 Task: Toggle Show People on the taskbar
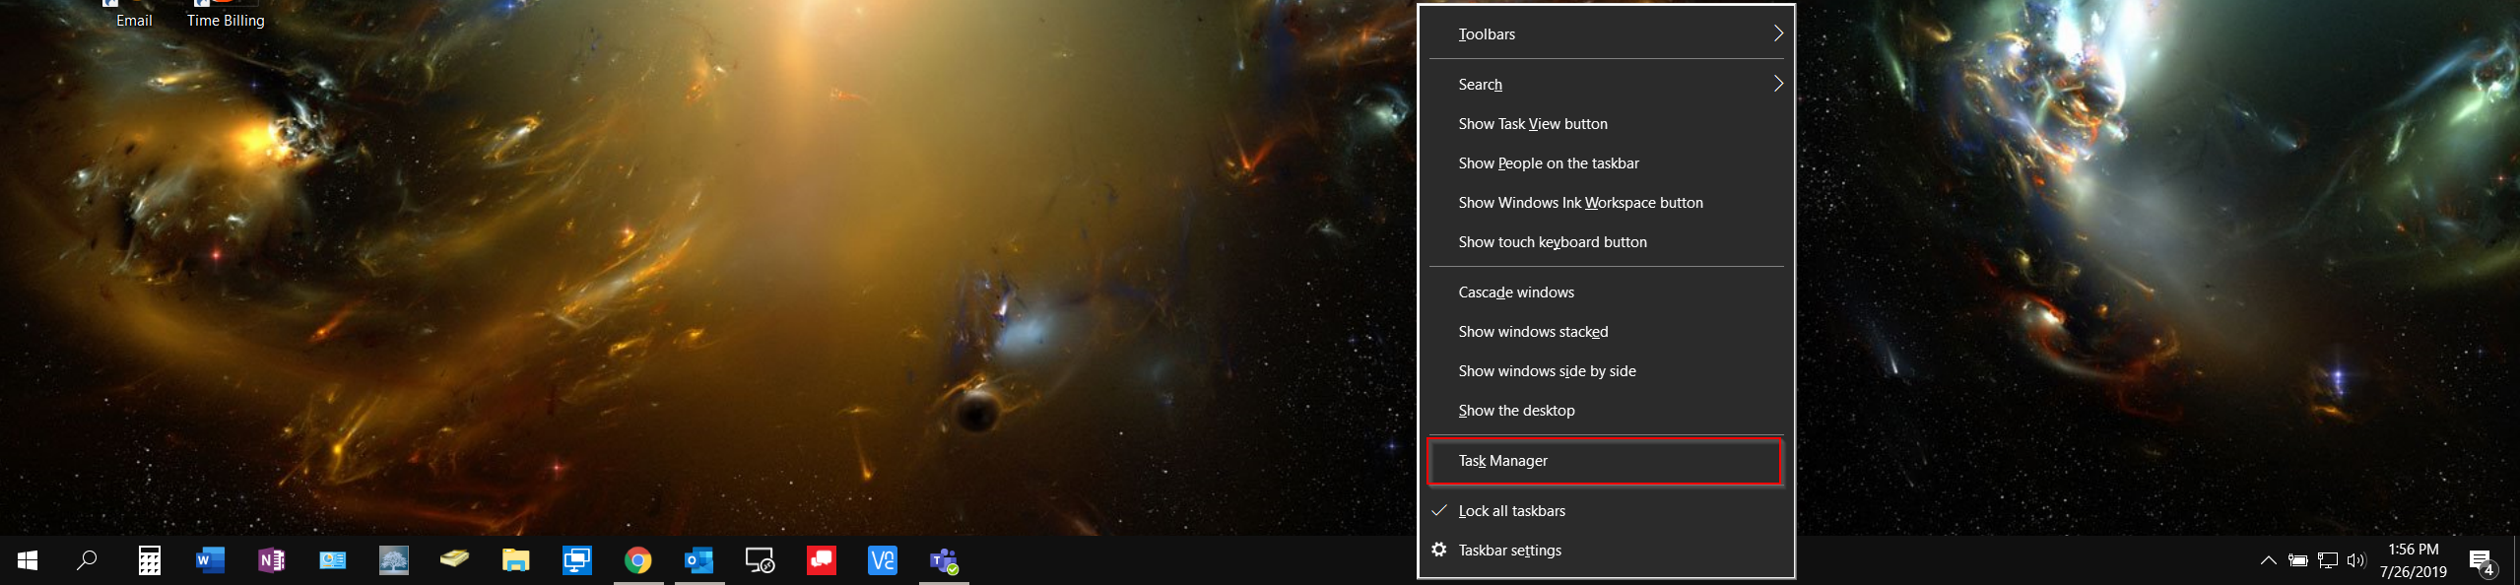coord(1606,163)
